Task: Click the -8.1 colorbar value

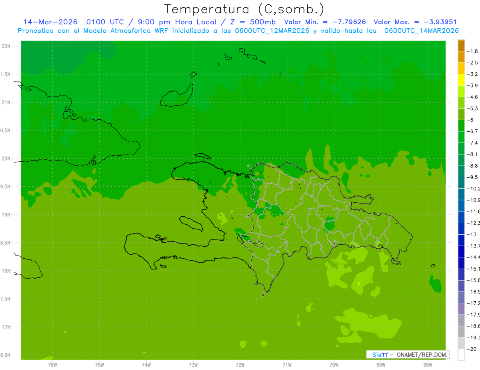Action: (472, 154)
